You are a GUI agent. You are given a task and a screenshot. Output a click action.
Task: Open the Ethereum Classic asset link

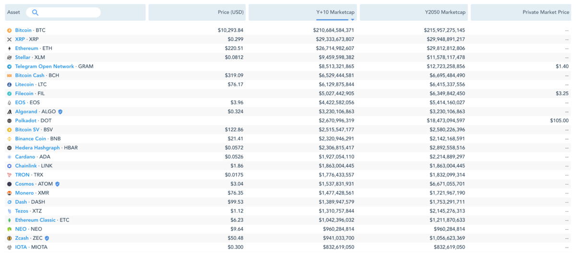[x=36, y=220]
